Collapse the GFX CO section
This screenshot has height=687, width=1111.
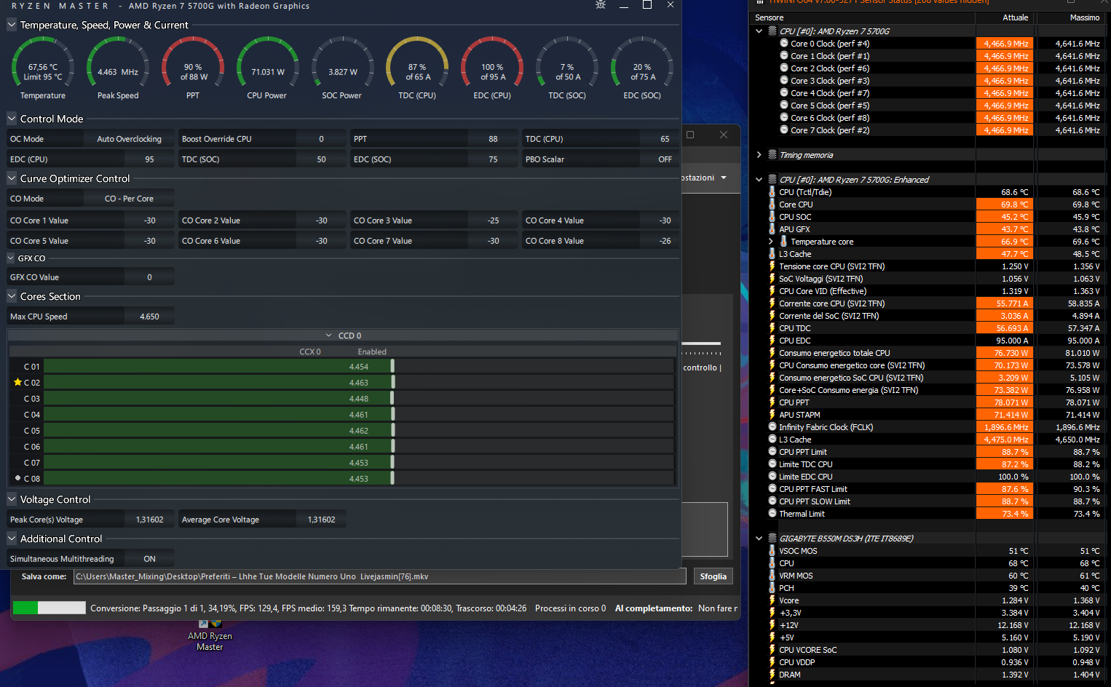tap(11, 258)
